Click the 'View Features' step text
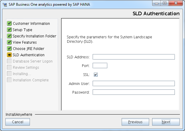The width and height of the screenshot is (185, 131). tap(25, 42)
